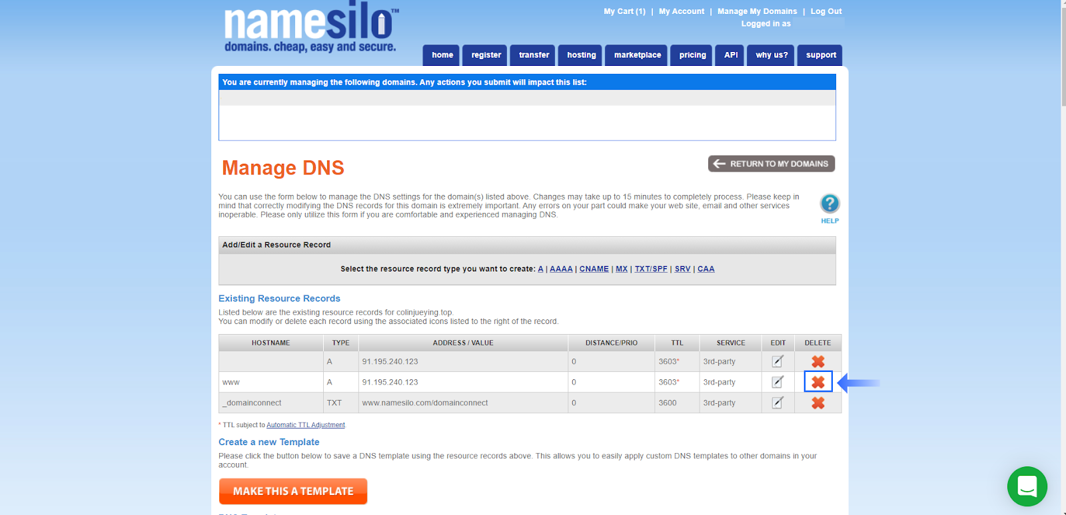
Task: Create a new MX record
Action: point(622,269)
